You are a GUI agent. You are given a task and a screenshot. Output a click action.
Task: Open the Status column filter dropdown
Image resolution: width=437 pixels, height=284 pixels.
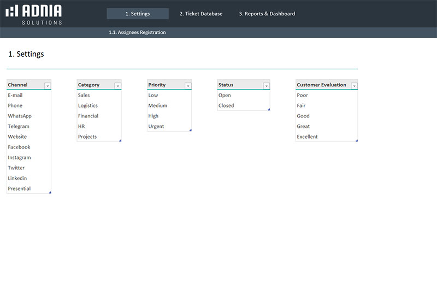coord(266,86)
